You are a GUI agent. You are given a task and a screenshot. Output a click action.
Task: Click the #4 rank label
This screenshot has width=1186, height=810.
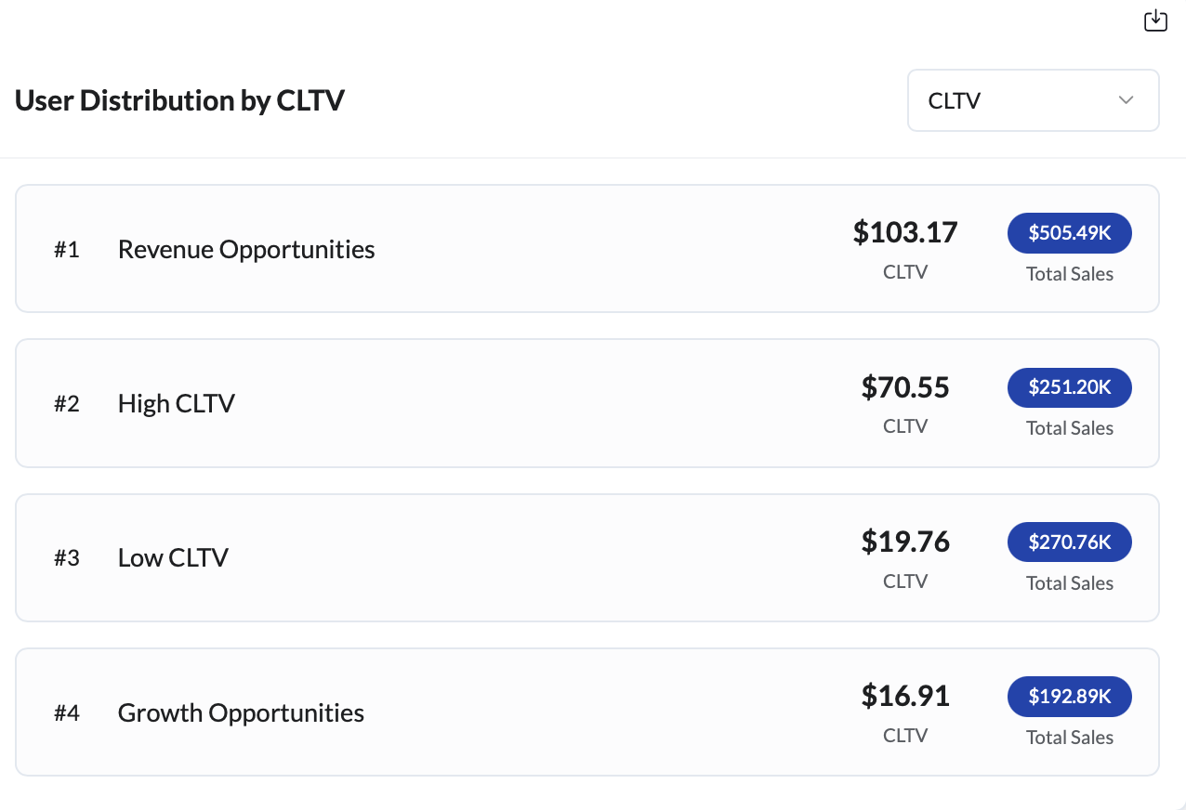(67, 713)
